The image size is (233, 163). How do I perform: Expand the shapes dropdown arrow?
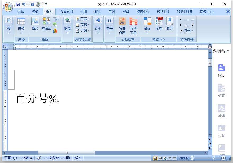click(x=58, y=19)
